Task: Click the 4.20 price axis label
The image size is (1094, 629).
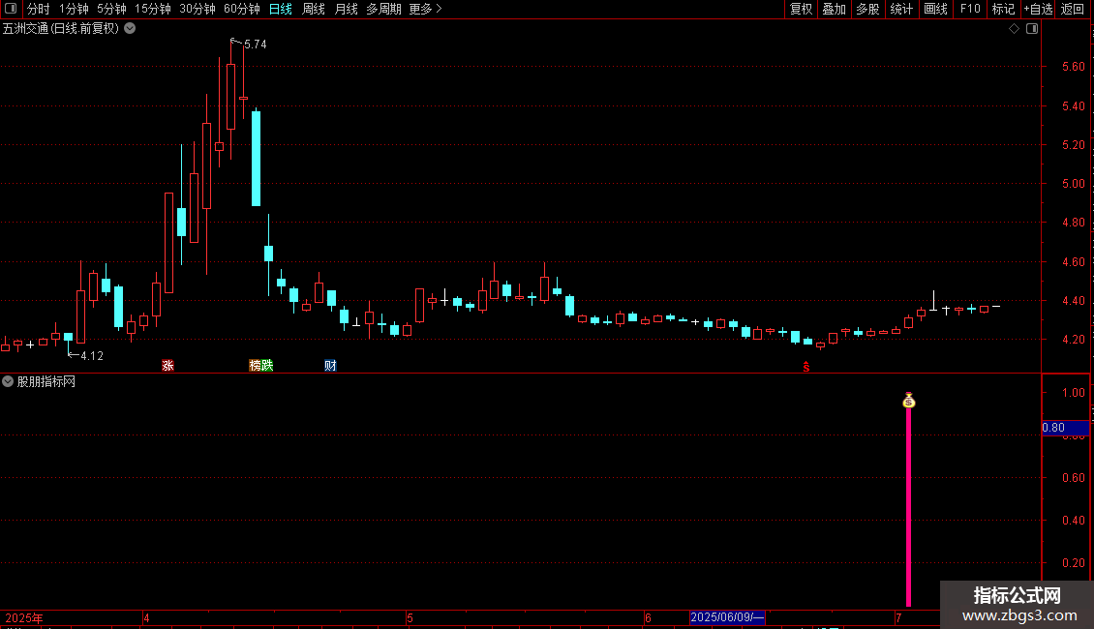Action: 1073,340
